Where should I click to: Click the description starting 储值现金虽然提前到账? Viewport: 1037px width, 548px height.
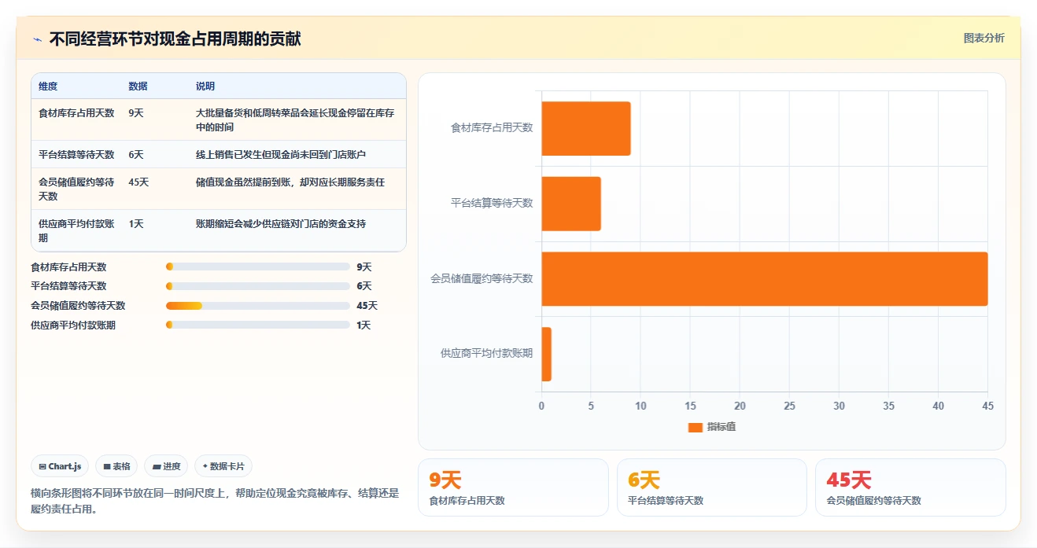coord(290,182)
